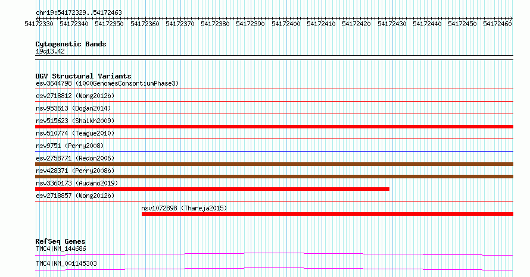Click the magenta gene line under TMC4|NM_144686
The image size is (530, 277).
click(274, 254)
